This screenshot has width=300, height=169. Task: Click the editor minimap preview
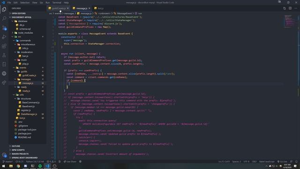[x=291, y=21]
